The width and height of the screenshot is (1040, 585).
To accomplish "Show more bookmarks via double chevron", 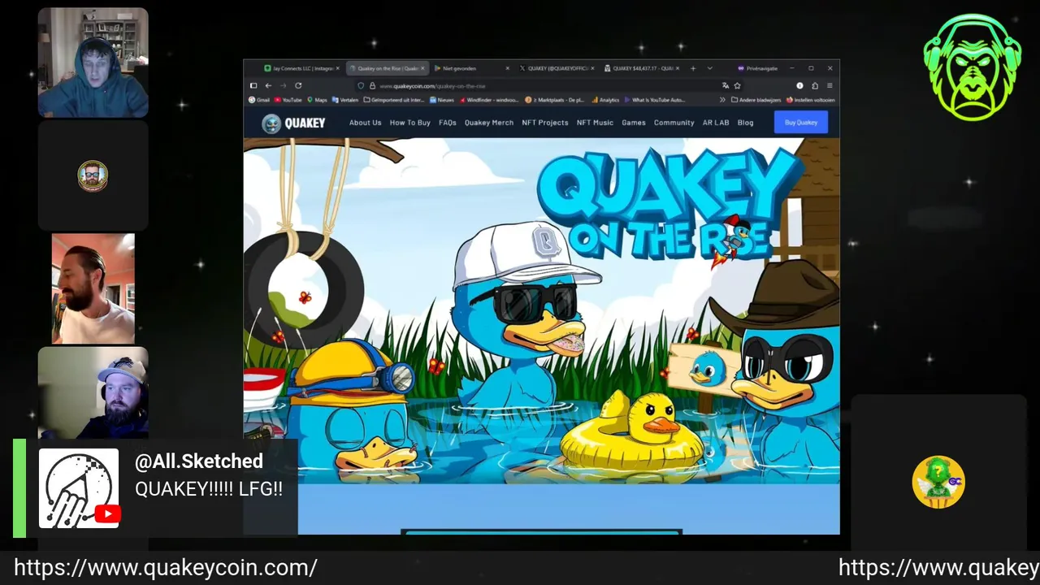I will [x=722, y=100].
